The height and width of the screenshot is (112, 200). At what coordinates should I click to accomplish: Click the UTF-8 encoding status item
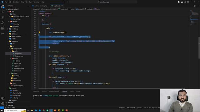[x=146, y=108]
